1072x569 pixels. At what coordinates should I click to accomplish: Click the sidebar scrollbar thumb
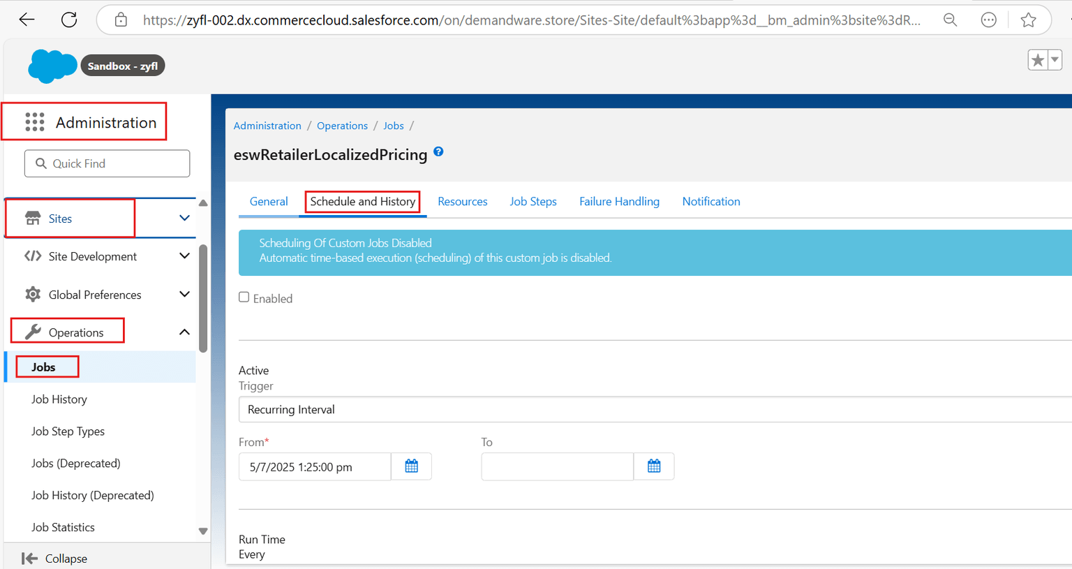[x=203, y=298]
